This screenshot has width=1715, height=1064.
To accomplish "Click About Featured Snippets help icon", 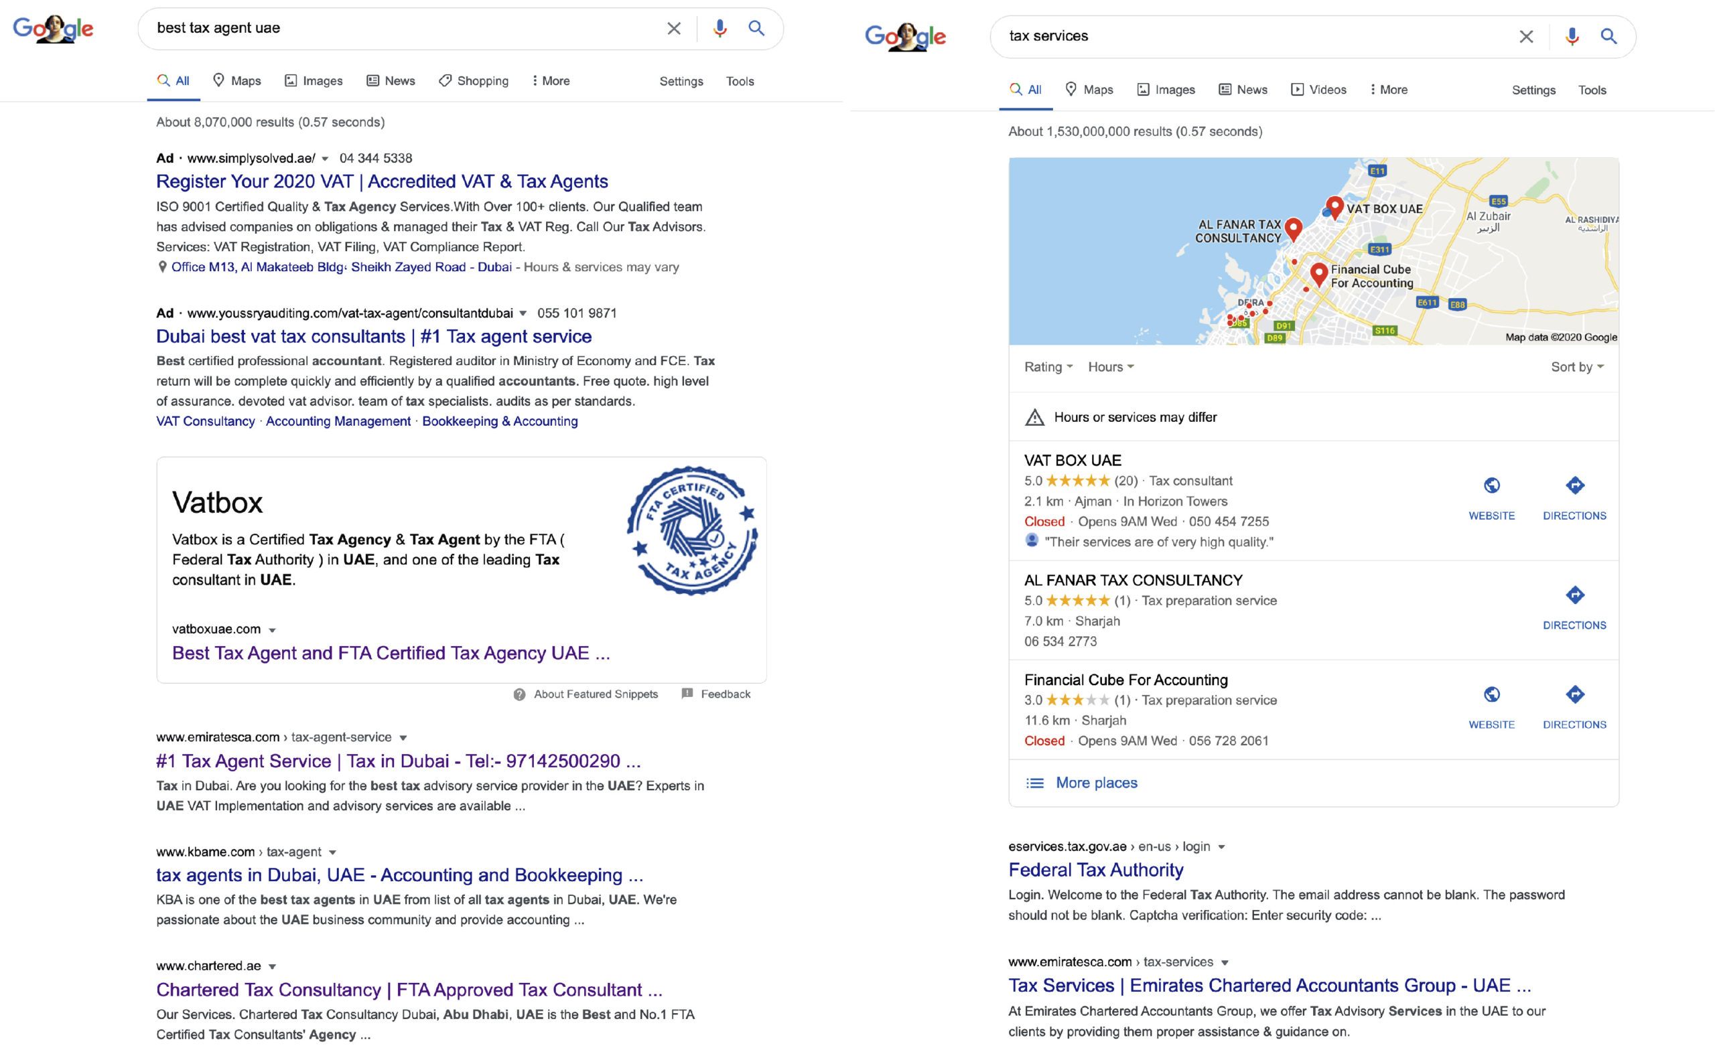I will [520, 694].
